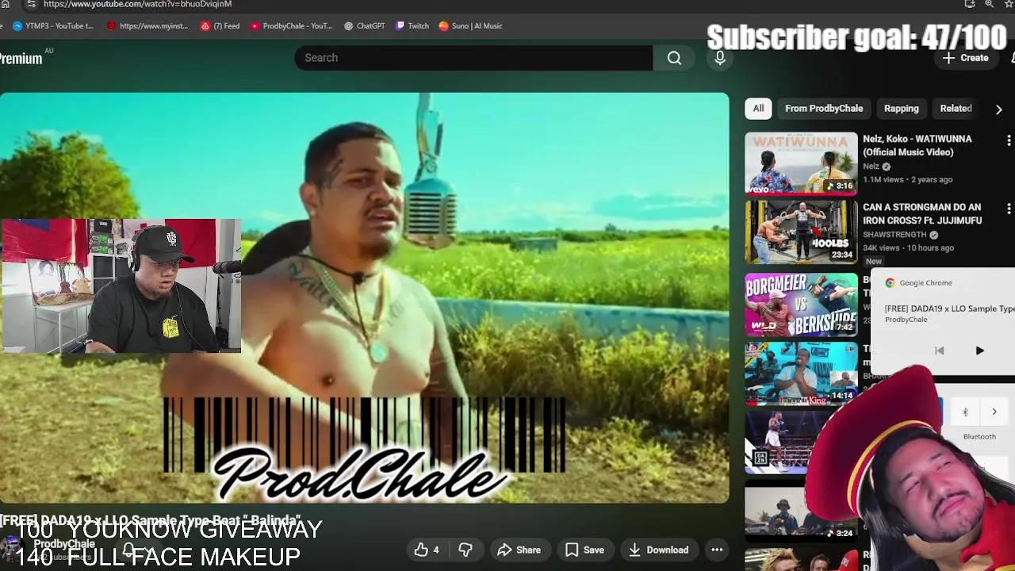The height and width of the screenshot is (571, 1015).
Task: Open the Twitch bookmark
Action: (412, 26)
